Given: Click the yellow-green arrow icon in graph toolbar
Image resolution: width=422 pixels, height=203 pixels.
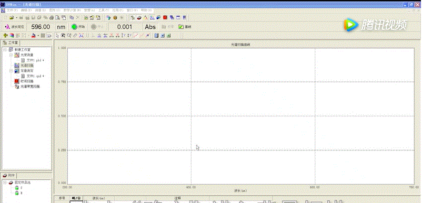Looking at the screenshot, I should pyautogui.click(x=5, y=35).
